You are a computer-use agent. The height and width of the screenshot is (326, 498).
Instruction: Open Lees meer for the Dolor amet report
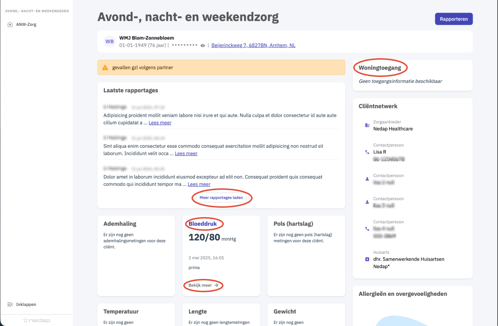click(199, 184)
